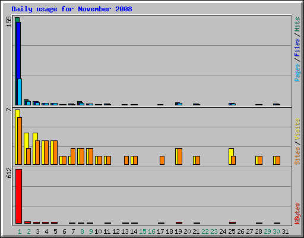Click the Hits axis label
304x238 pixels.
point(297,24)
